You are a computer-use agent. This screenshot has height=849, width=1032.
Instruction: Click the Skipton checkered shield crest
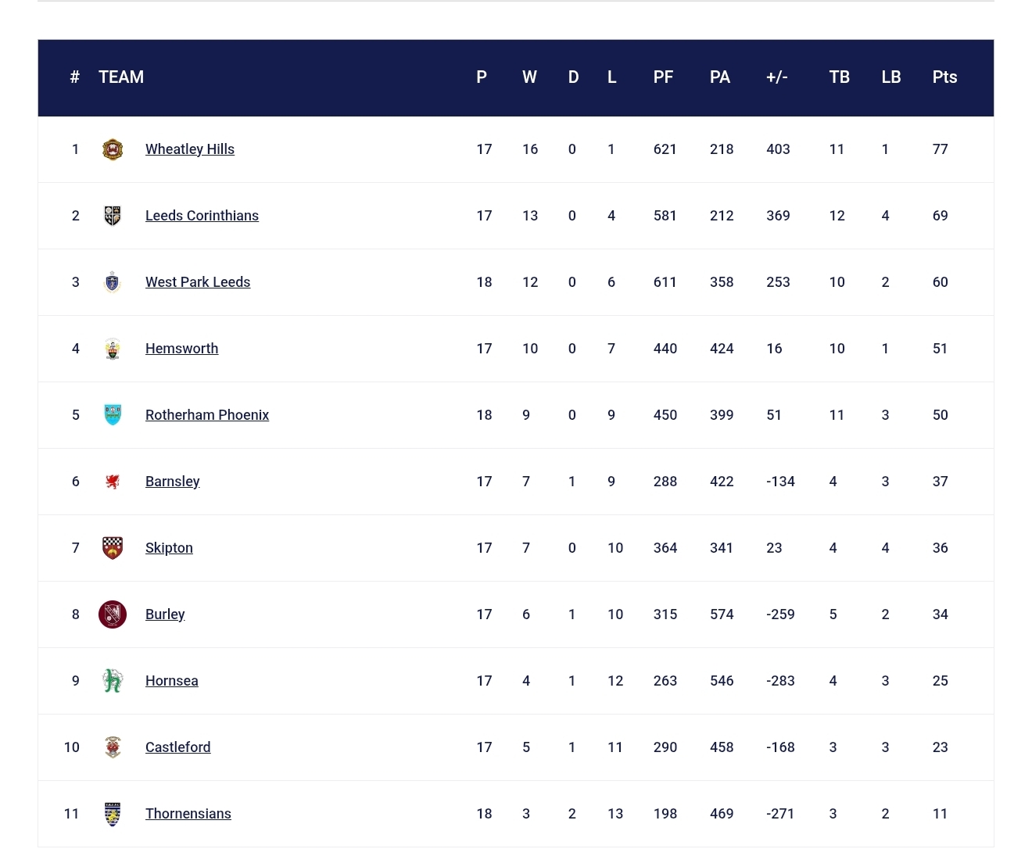(113, 548)
